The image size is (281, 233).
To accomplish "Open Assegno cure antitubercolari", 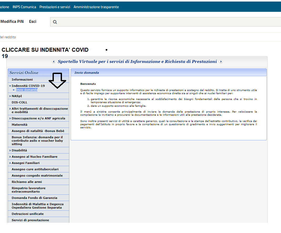I will [35, 169].
